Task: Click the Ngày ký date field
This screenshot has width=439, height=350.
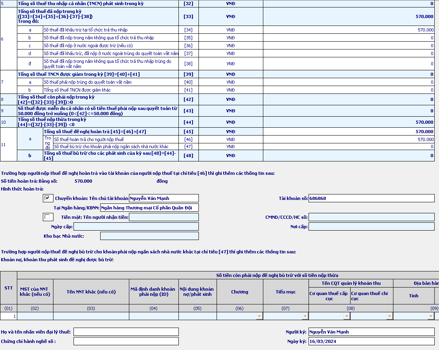Action: click(371, 341)
